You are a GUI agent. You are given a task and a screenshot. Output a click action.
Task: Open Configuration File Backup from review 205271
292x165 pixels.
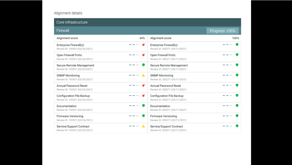[167, 96]
